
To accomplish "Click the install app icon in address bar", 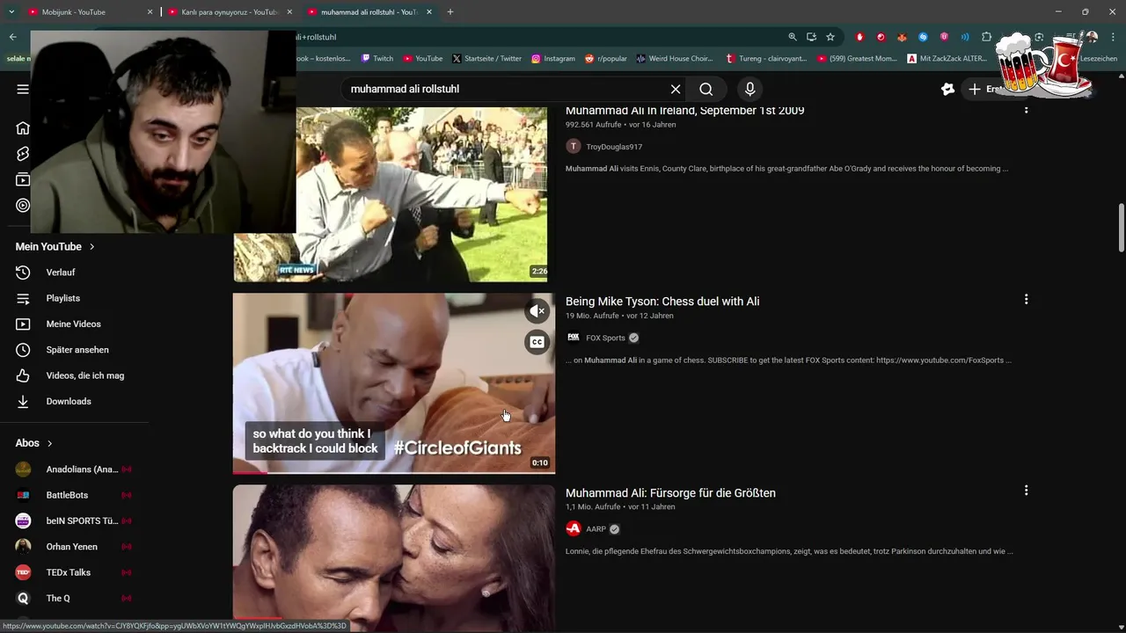I will pos(811,37).
